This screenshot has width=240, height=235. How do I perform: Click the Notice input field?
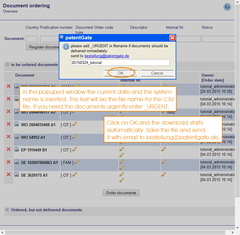pos(219,39)
